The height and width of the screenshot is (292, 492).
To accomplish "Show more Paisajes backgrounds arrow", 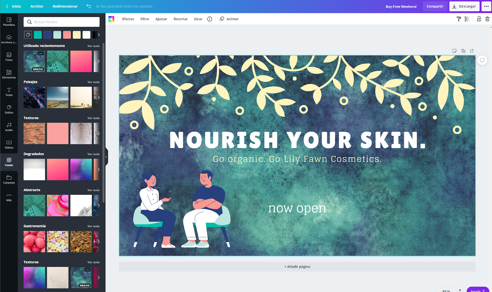I will (x=98, y=97).
